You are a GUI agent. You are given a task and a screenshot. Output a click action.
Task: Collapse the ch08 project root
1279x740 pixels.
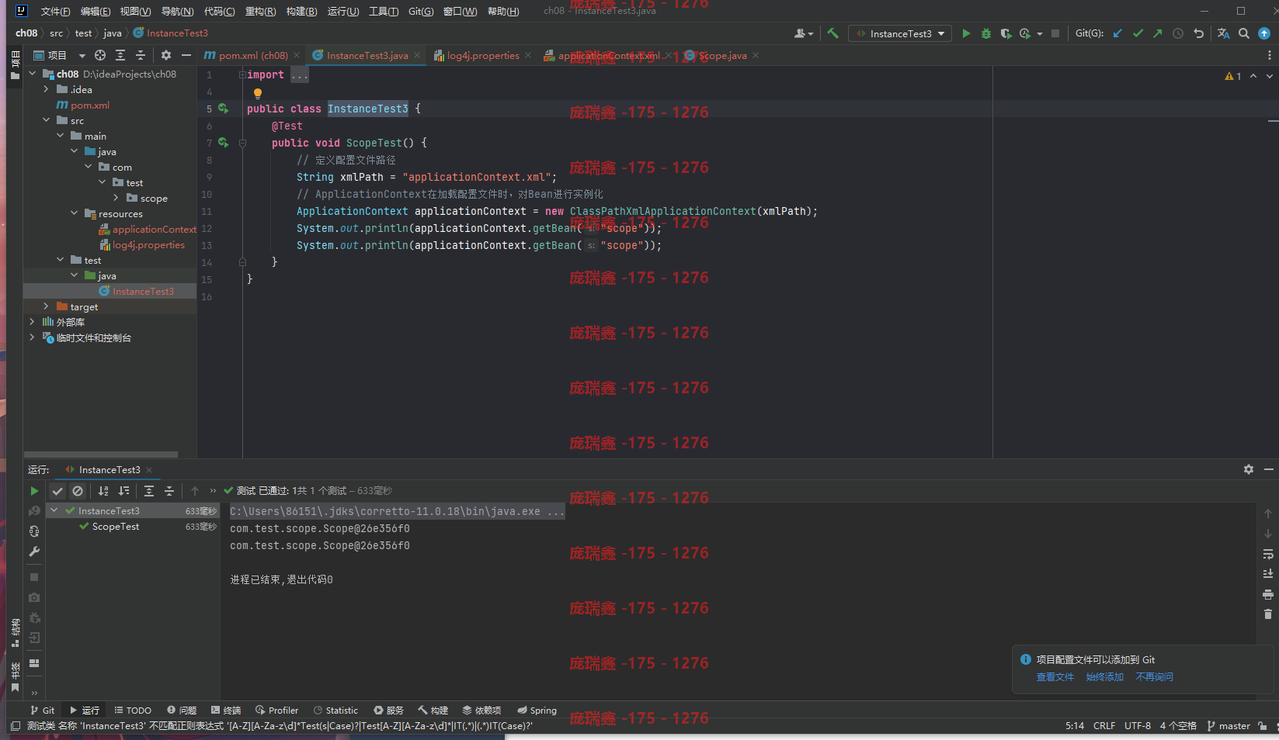(x=33, y=74)
